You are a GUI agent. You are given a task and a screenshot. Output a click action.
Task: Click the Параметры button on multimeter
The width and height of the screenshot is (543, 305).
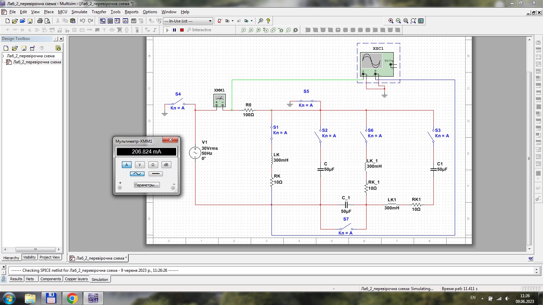click(147, 185)
